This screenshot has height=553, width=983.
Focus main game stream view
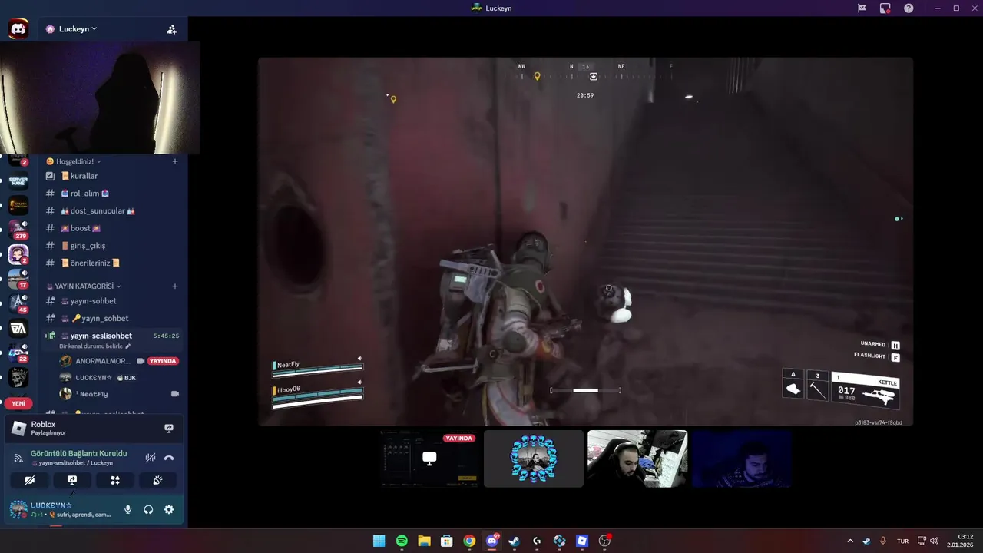coord(585,241)
